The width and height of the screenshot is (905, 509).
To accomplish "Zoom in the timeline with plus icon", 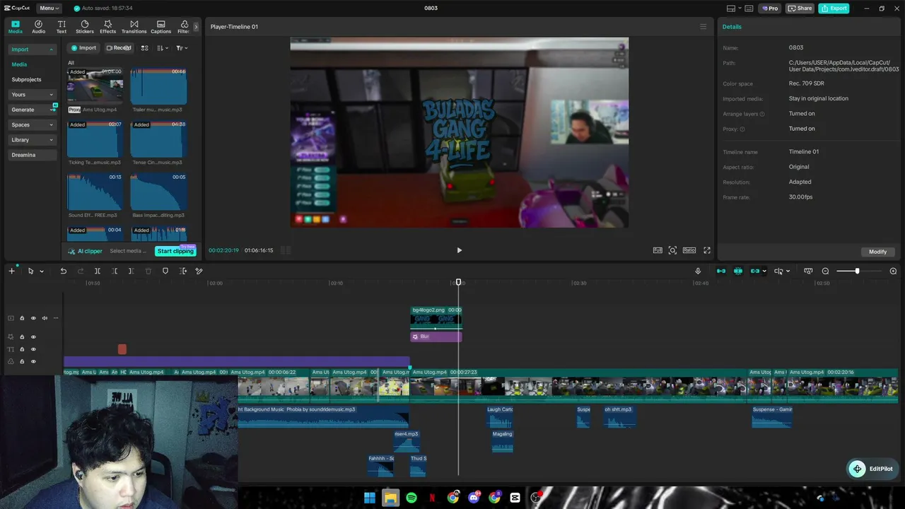I will tap(893, 271).
